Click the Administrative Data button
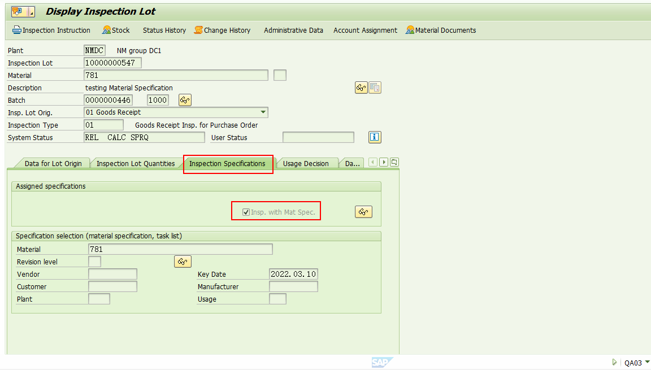This screenshot has height=370, width=651. [293, 31]
